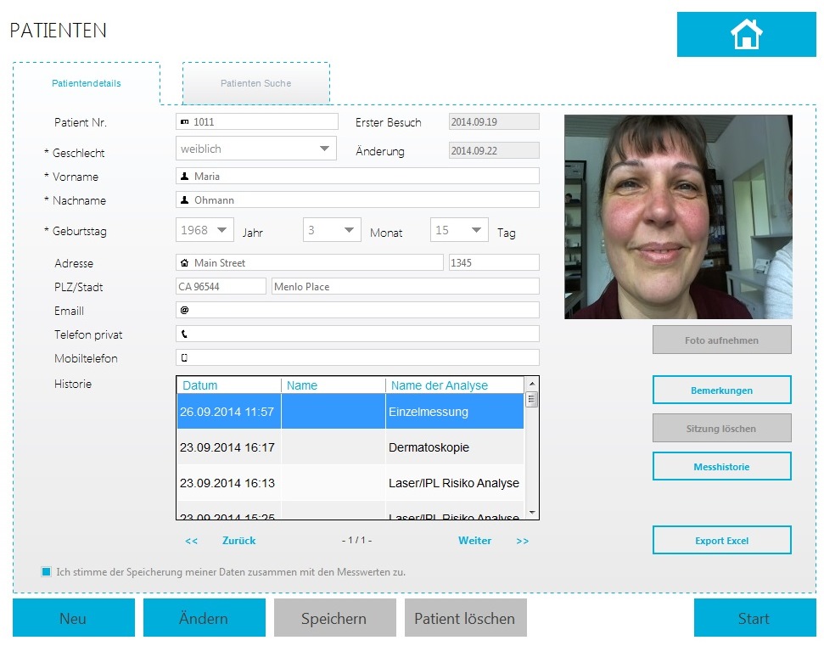Click the Sitzung löschen button
Viewport: 824px width, 646px height.
point(721,428)
